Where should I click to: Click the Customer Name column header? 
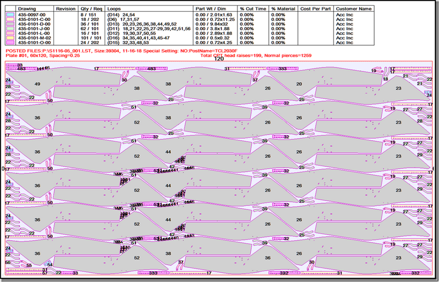(354, 9)
